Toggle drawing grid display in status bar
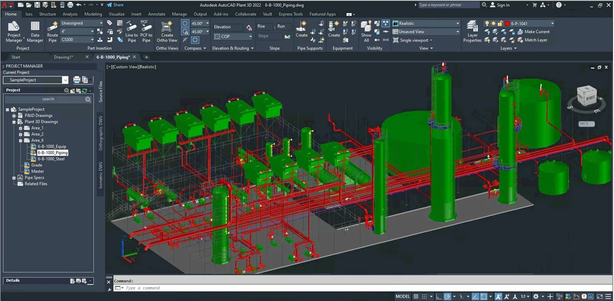614x301 pixels. click(416, 297)
